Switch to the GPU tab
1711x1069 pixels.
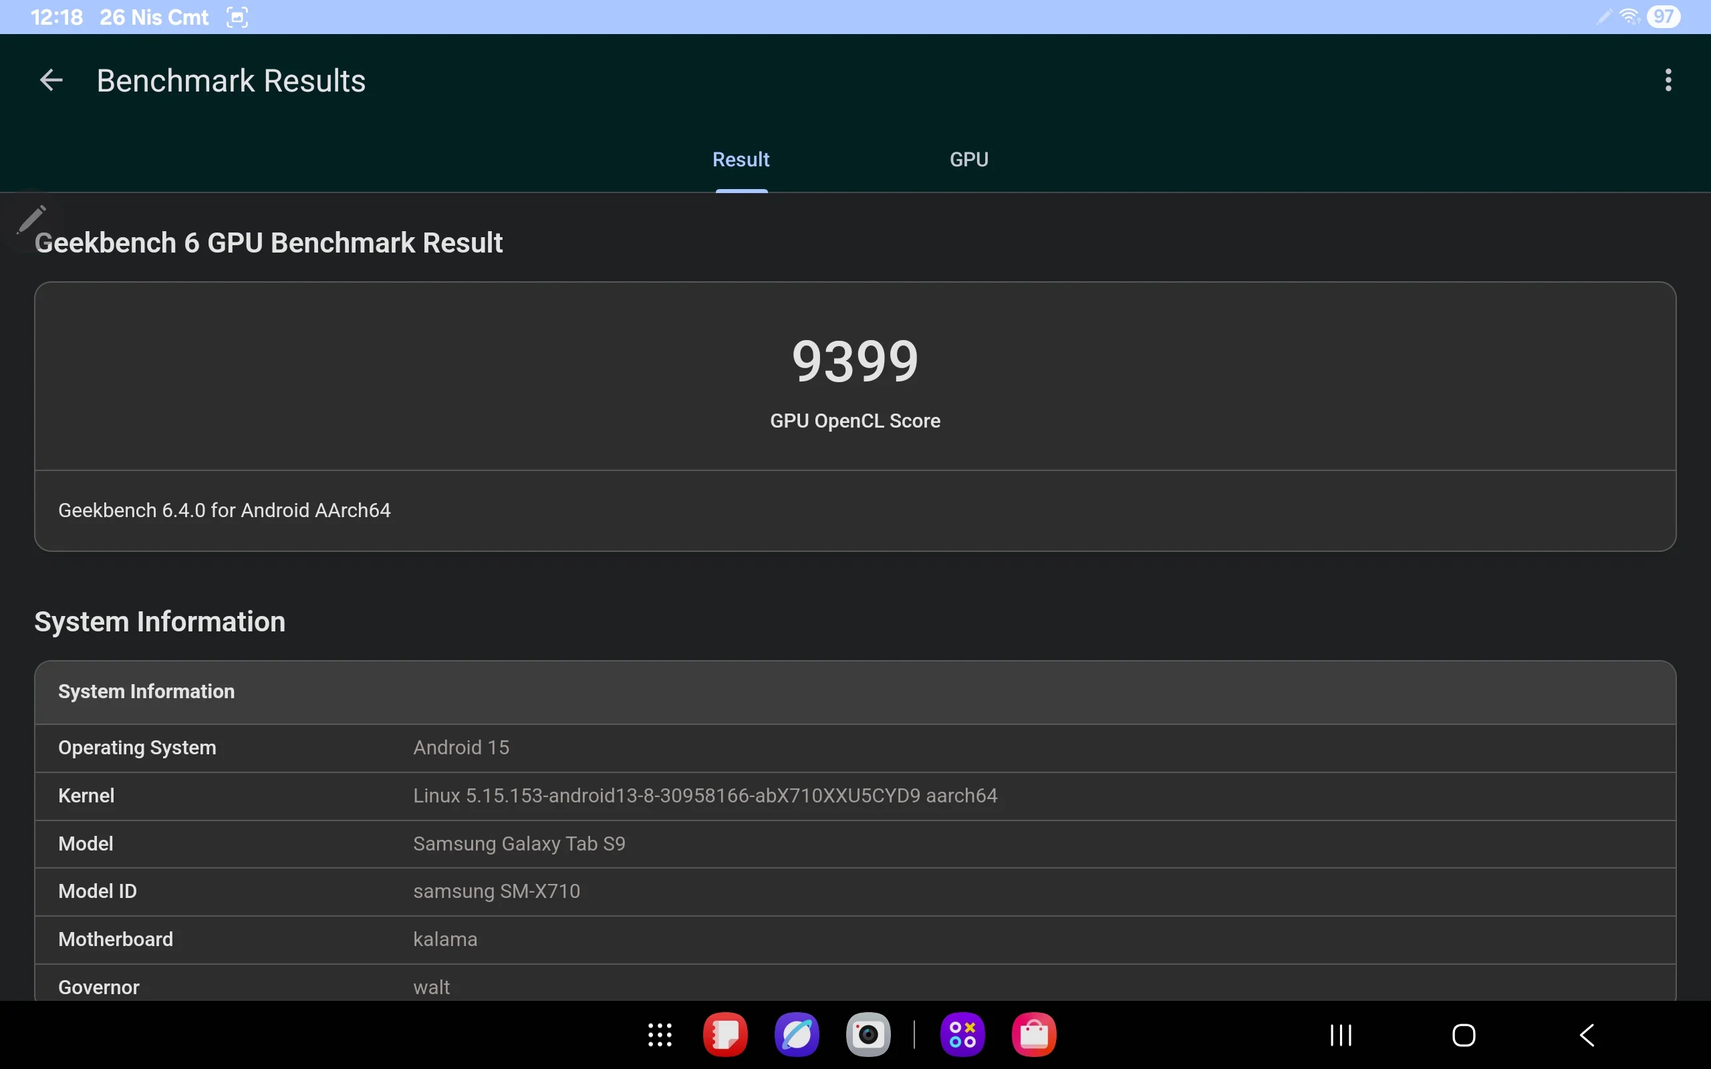coord(968,160)
